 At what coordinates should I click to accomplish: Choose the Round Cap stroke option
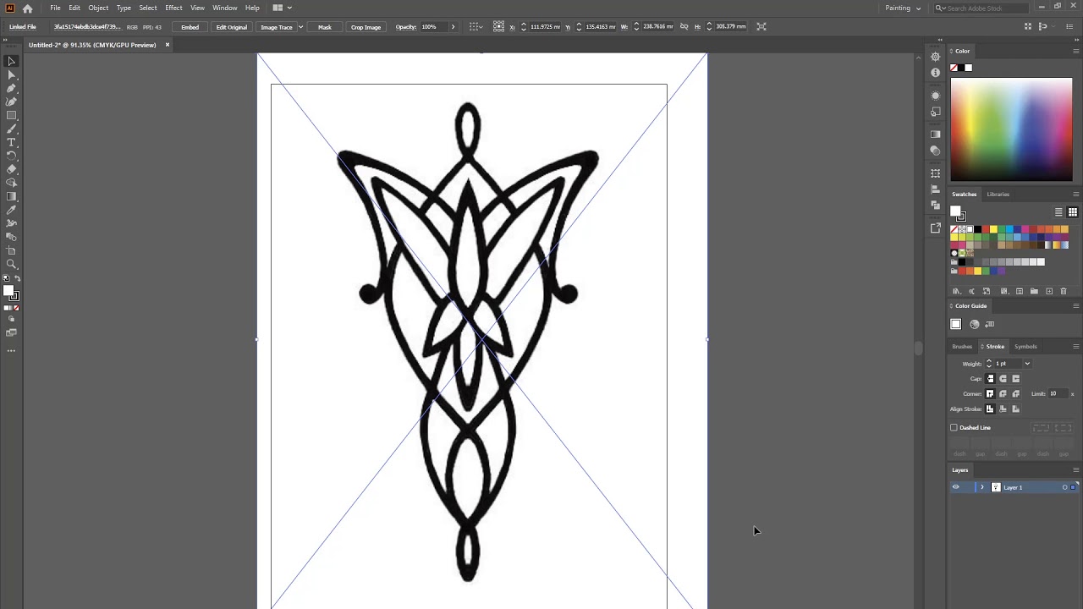click(1003, 379)
